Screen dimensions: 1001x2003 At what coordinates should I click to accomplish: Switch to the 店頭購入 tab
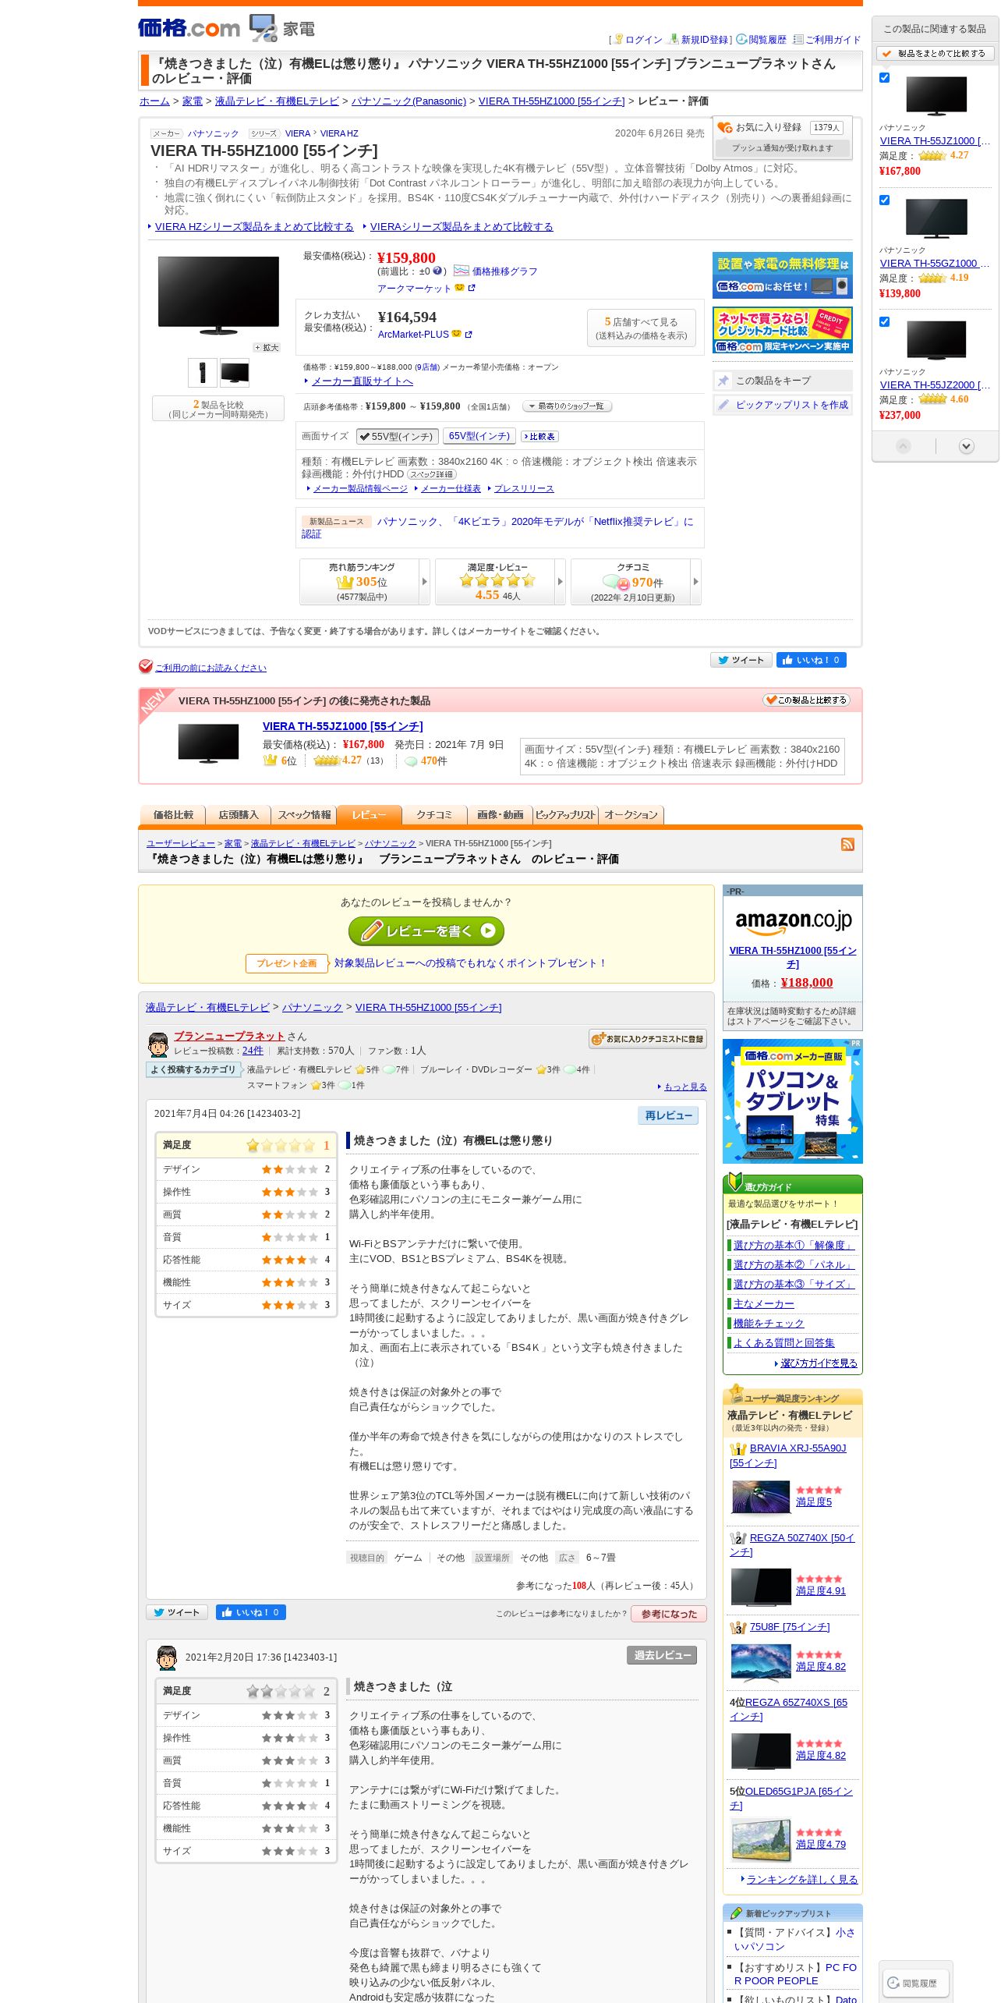(x=238, y=815)
